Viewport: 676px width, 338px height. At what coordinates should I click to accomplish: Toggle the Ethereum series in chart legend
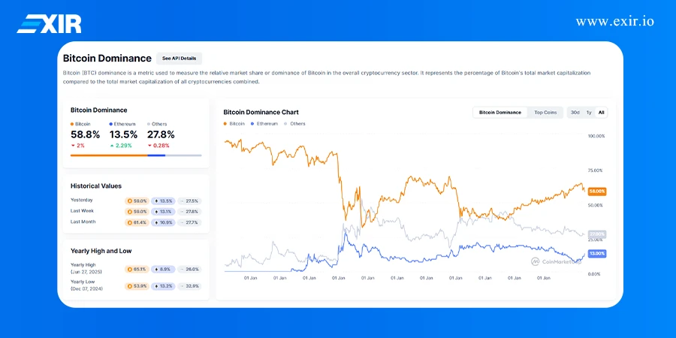tap(264, 123)
